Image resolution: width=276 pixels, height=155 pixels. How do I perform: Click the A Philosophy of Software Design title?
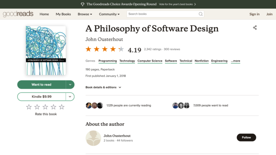[x=152, y=29]
